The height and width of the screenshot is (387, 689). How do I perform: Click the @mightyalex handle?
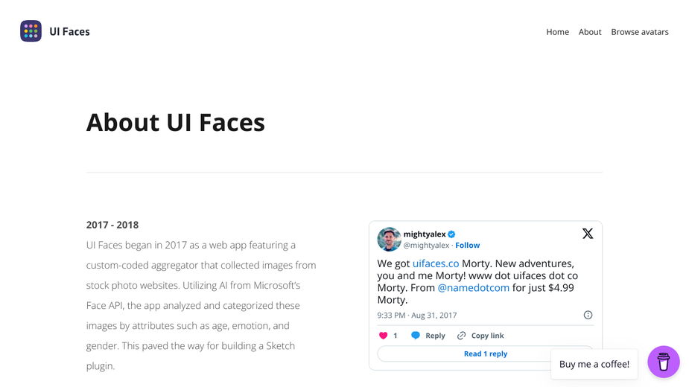pos(426,245)
